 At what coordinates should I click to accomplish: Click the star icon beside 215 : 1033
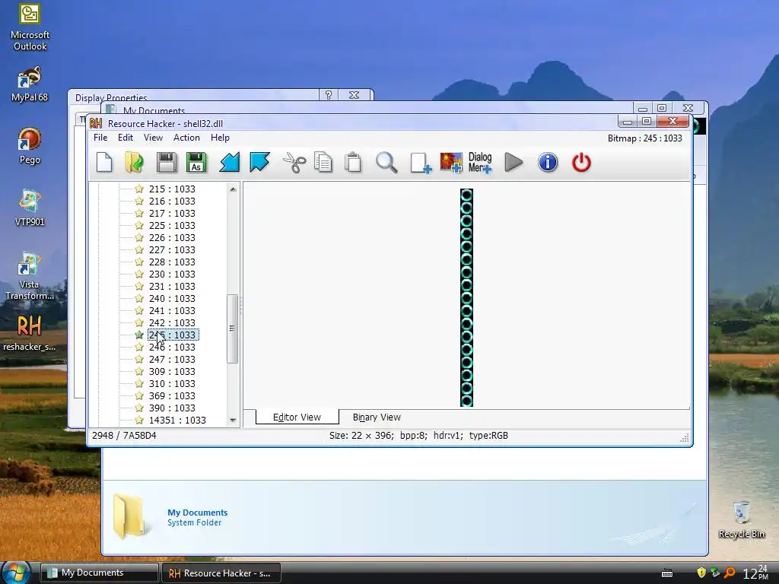click(139, 189)
